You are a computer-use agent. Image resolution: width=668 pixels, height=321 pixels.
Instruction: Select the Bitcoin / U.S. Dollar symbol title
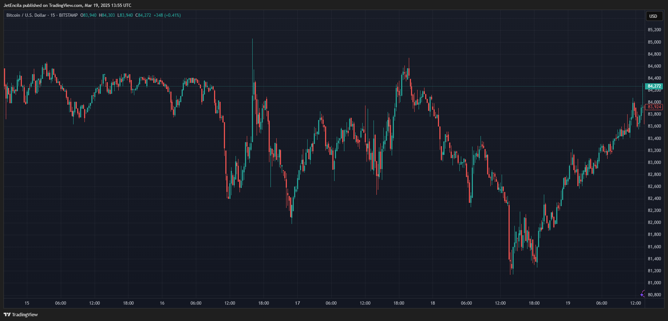26,15
